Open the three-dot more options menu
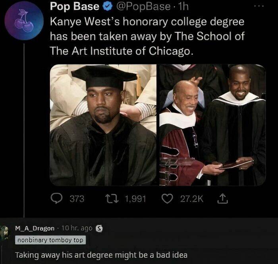 click(259, 7)
